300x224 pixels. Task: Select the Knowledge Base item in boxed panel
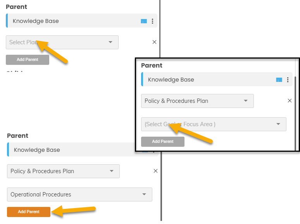pos(217,79)
